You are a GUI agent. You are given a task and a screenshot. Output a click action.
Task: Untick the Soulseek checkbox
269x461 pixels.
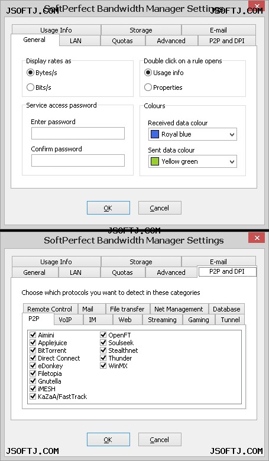[103, 343]
